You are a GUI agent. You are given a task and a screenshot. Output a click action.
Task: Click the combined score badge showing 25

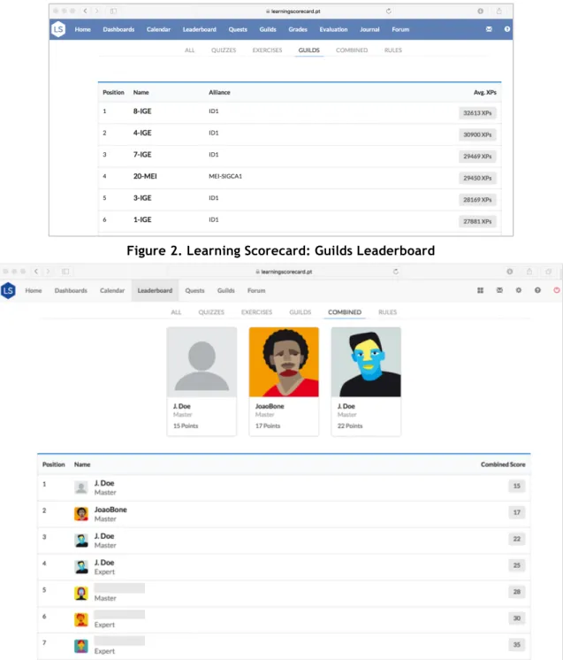pos(517,565)
